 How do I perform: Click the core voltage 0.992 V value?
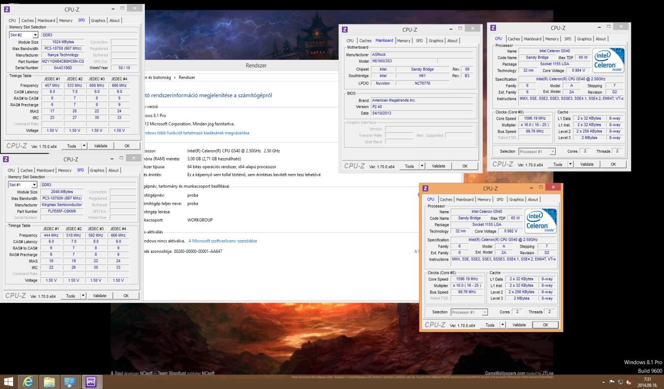510,231
